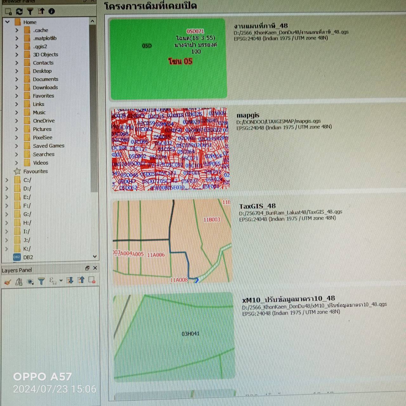Expand the Documents folder in Browser
Image resolution: width=406 pixels, height=406 pixels.
point(17,79)
